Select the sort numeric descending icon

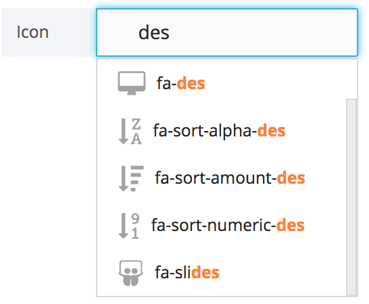click(129, 226)
